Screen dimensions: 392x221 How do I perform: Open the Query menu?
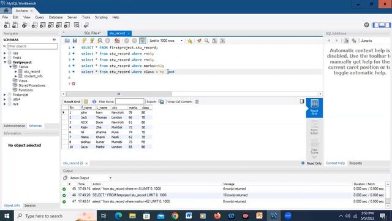39,17
